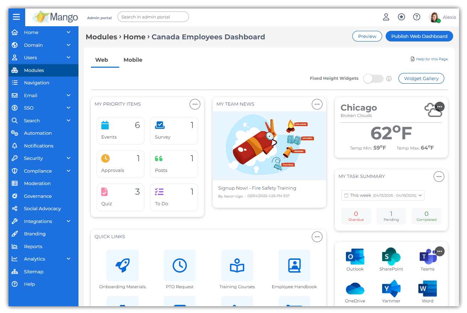Click the starred favorites icon in the header
Viewport: 467px width, 313px height.
point(401,17)
